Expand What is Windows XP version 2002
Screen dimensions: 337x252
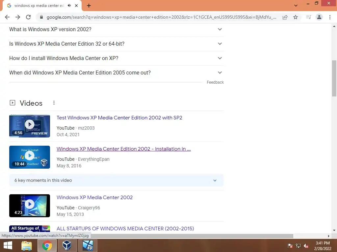pyautogui.click(x=116, y=29)
